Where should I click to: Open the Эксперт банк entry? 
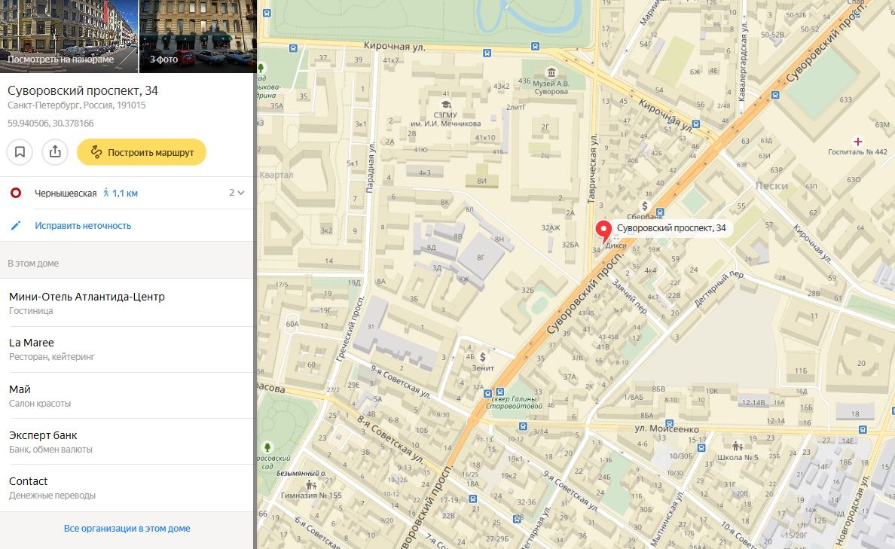coord(126,442)
